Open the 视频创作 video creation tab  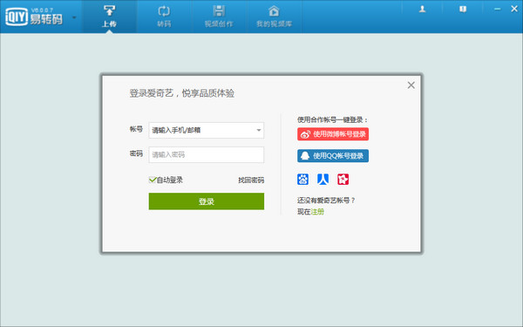pyautogui.click(x=219, y=17)
